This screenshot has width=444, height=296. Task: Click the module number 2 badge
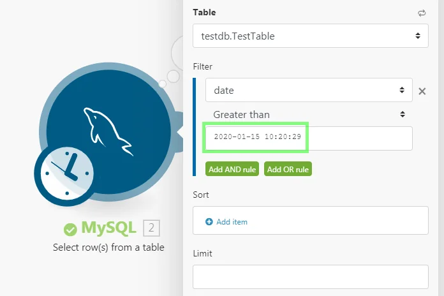click(x=151, y=228)
